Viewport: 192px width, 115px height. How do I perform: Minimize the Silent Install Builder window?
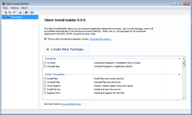coord(173,4)
